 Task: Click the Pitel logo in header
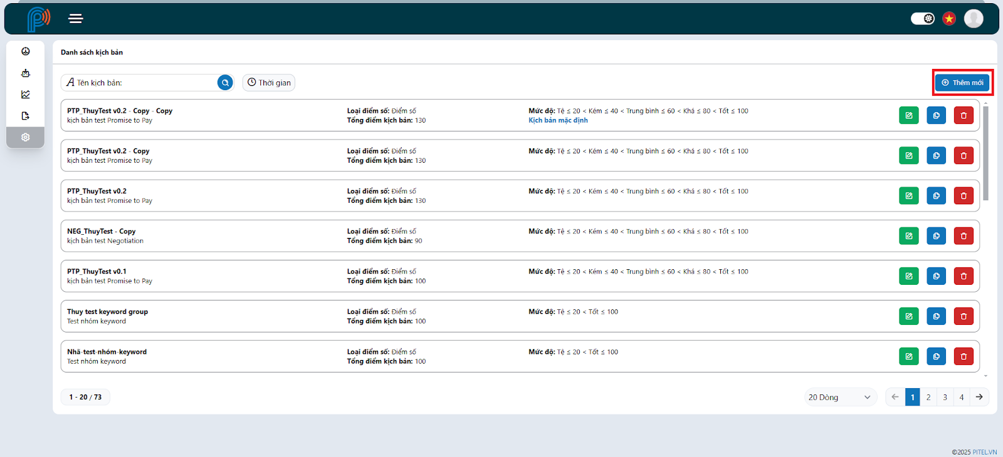pos(38,19)
